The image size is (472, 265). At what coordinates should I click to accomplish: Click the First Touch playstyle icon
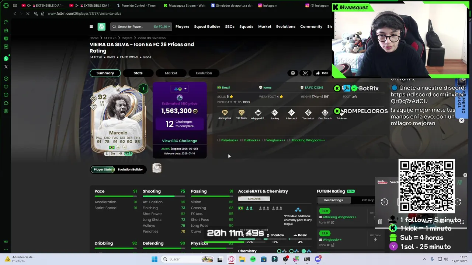click(325, 113)
